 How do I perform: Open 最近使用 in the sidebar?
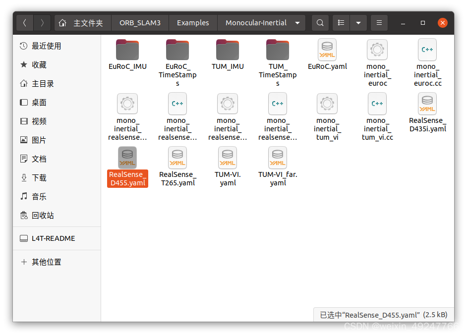(x=57, y=46)
